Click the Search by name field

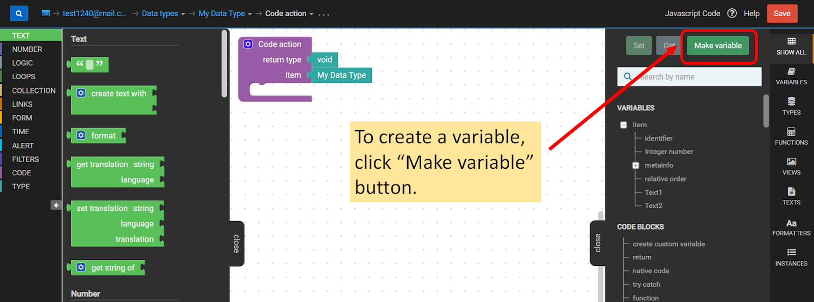point(697,77)
